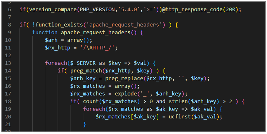Click line number 13 in the gutter
Screen dimensions: 267x134
(8, 63)
